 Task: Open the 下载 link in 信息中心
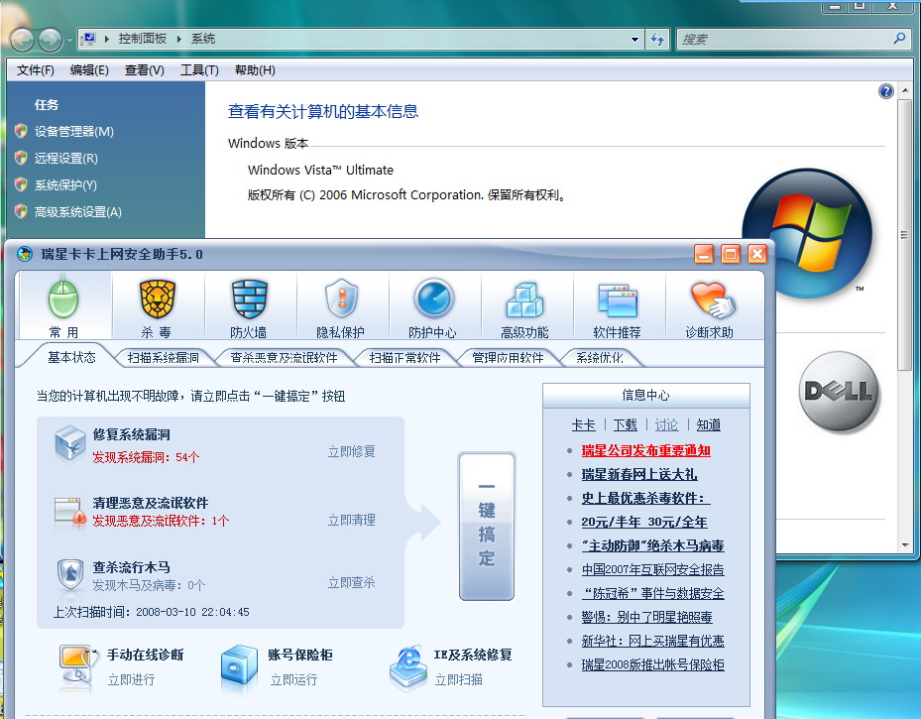point(625,424)
